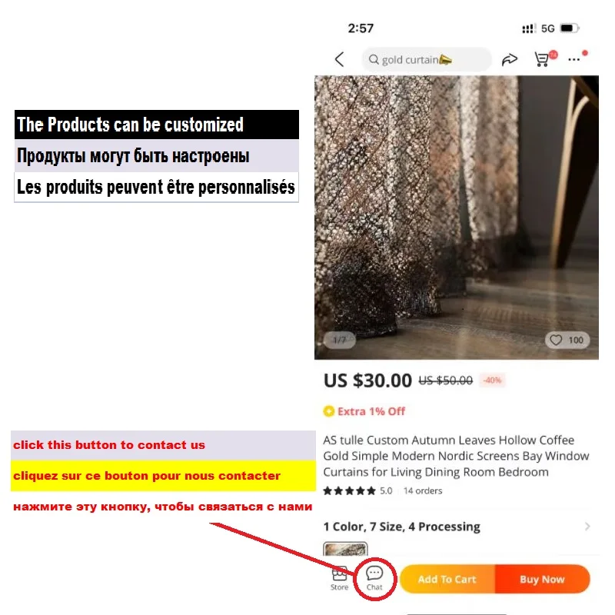Tap the Store icon

339,578
